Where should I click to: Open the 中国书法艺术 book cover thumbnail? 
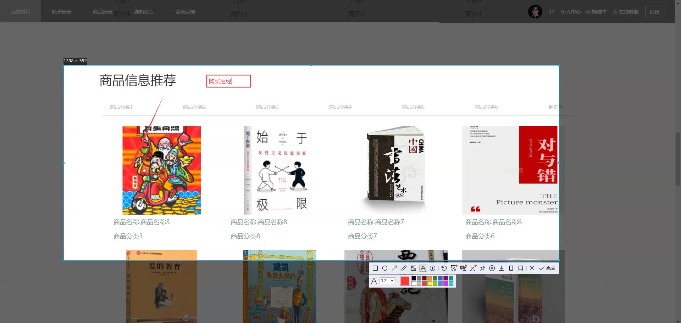coord(396,170)
